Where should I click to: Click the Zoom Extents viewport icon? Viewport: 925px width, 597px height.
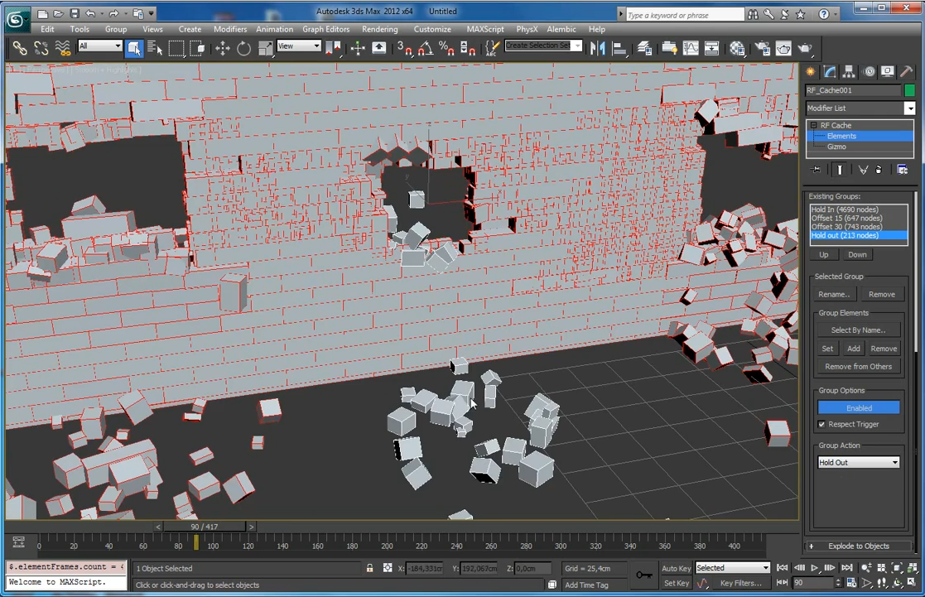coord(898,567)
